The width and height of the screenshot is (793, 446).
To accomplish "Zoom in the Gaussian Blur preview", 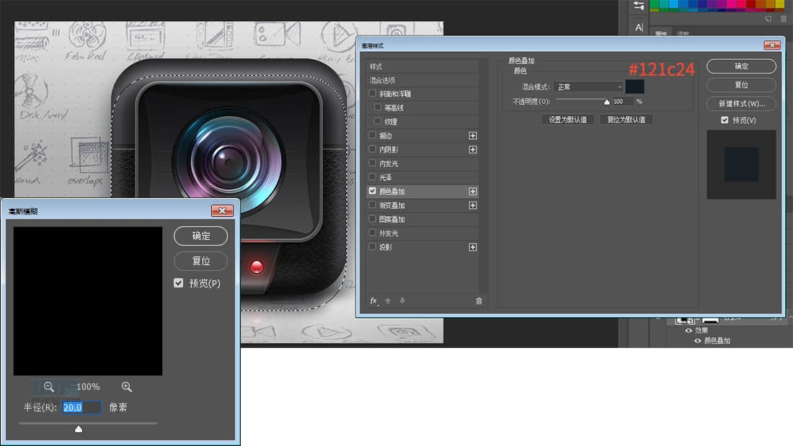I will 126,387.
